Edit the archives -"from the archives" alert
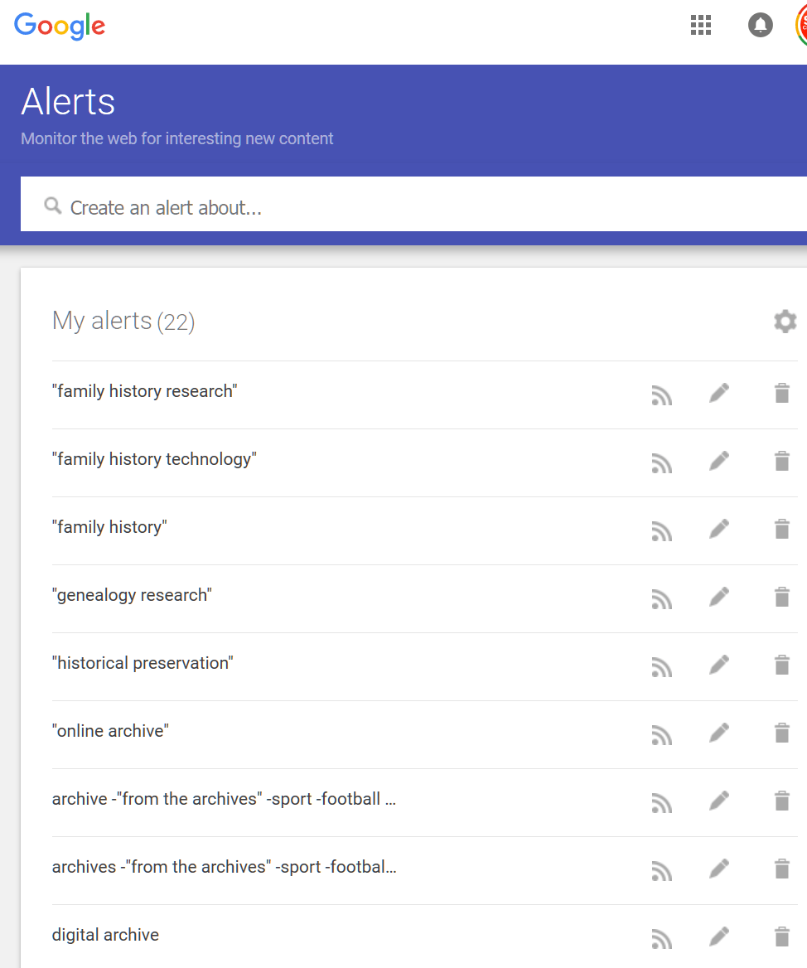The height and width of the screenshot is (968, 807). [718, 869]
